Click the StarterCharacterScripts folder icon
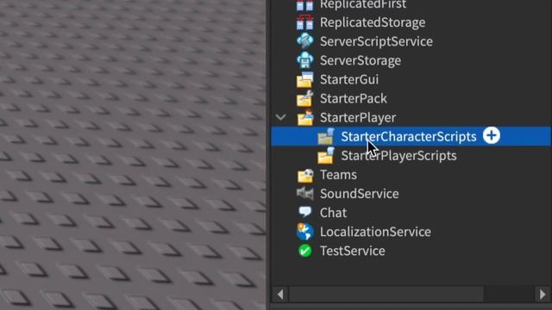Image resolution: width=552 pixels, height=310 pixels. (x=326, y=136)
